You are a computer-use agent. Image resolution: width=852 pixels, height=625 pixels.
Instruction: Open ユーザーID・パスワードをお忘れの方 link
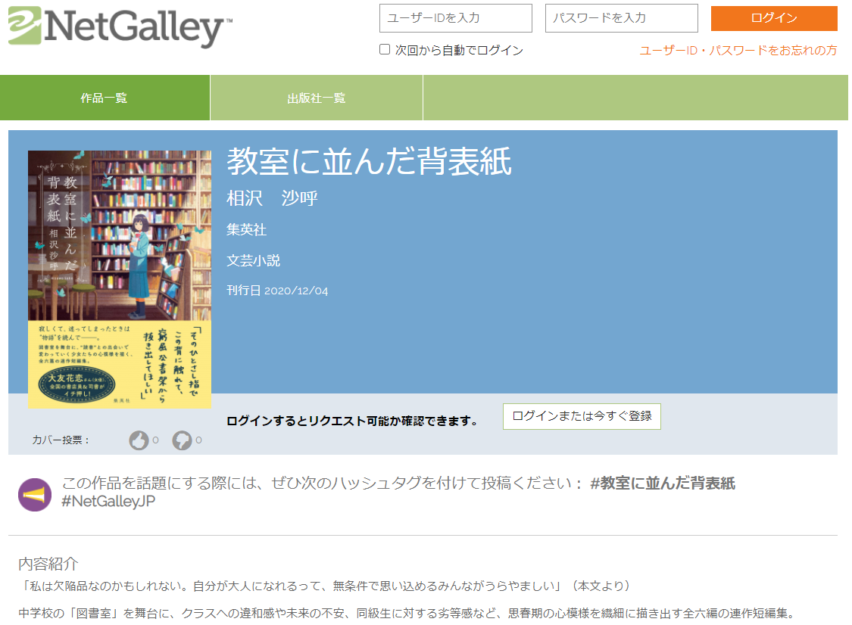click(x=738, y=51)
